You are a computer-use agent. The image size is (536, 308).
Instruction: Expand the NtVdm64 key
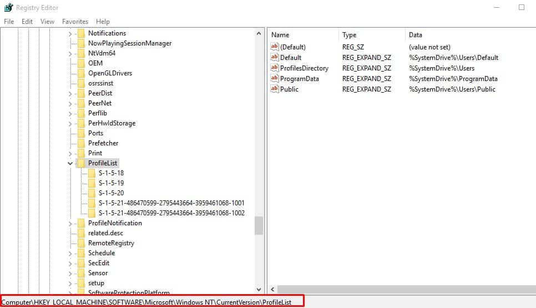pos(70,54)
